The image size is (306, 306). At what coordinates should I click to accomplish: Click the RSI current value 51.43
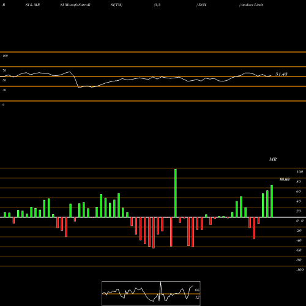282,74
